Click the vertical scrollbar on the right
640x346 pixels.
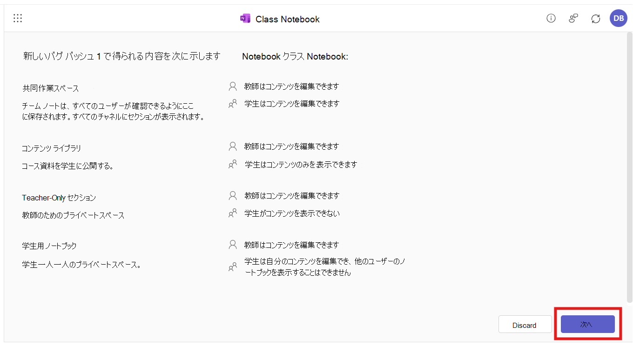[630, 167]
